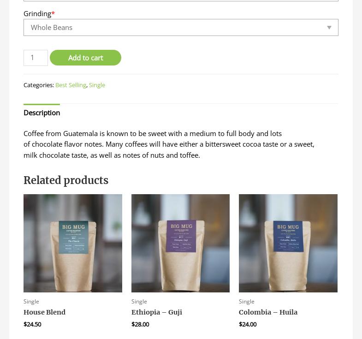Image resolution: width=362 pixels, height=339 pixels.
Task: Follow the green Single category link
Action: (97, 85)
